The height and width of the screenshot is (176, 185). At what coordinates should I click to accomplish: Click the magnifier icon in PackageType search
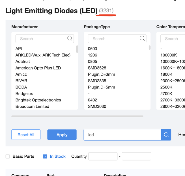click(142, 38)
